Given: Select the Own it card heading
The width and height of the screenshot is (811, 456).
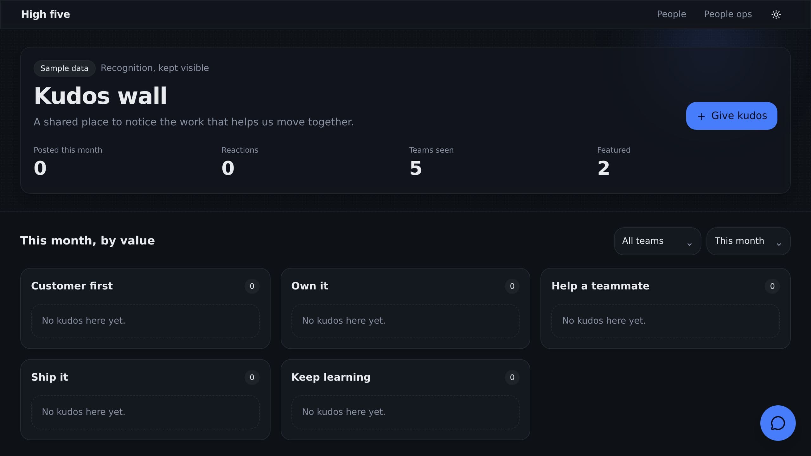Looking at the screenshot, I should 310,286.
